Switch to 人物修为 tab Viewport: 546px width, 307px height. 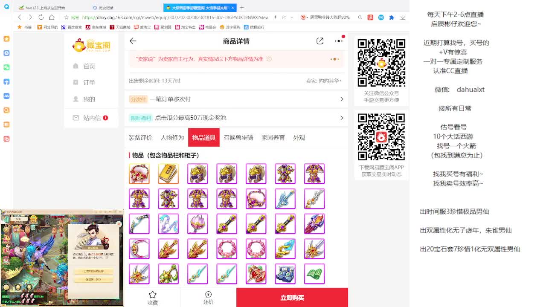172,138
